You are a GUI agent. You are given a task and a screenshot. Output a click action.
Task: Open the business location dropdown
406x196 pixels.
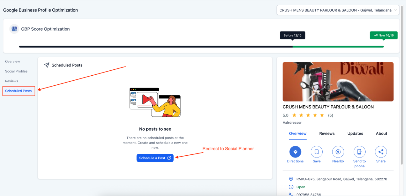click(x=338, y=10)
